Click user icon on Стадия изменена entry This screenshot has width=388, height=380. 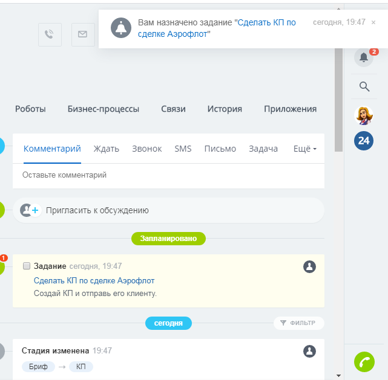pos(309,351)
